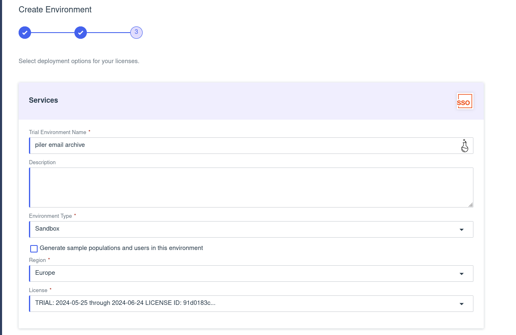
Task: Click the first completed step checkmark circle
Action: coord(25,33)
